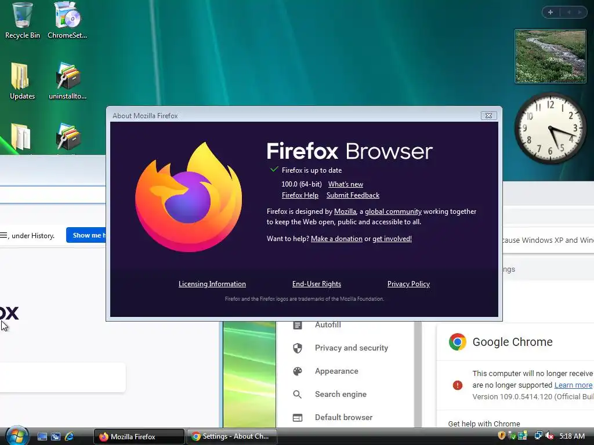The height and width of the screenshot is (445, 594).
Task: Close the About Mozilla Firefox dialog
Action: [x=488, y=115]
